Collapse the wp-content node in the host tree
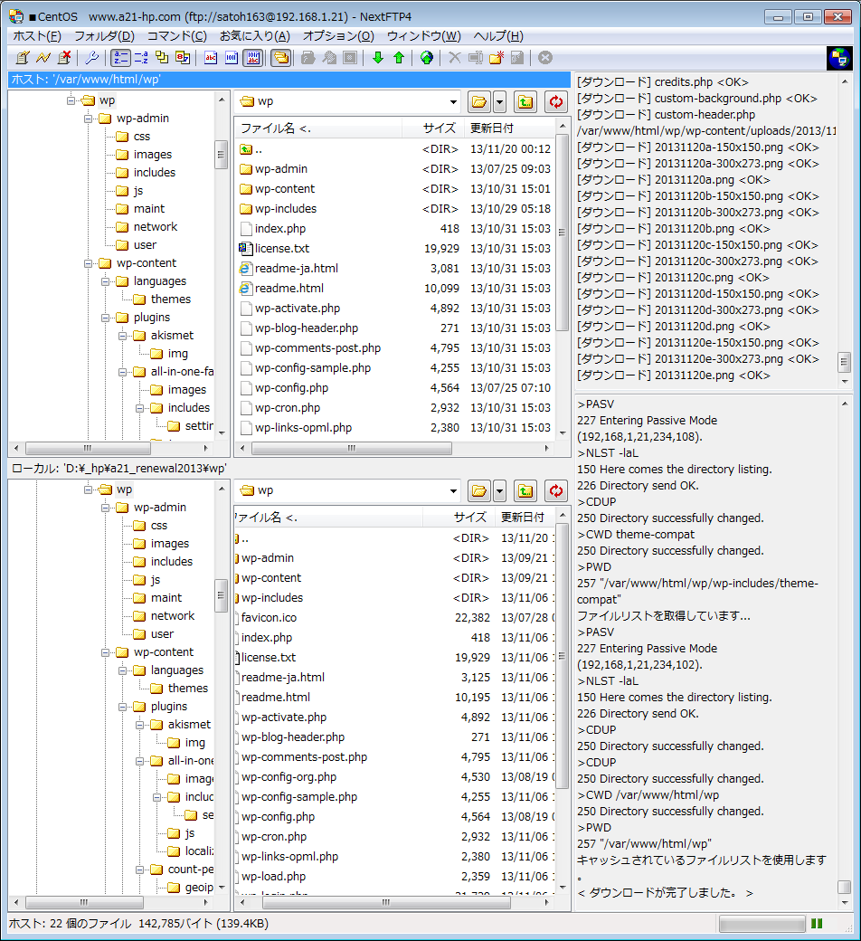 89,263
